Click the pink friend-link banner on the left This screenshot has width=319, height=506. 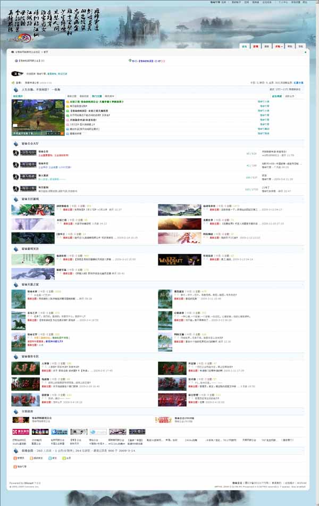(21, 432)
